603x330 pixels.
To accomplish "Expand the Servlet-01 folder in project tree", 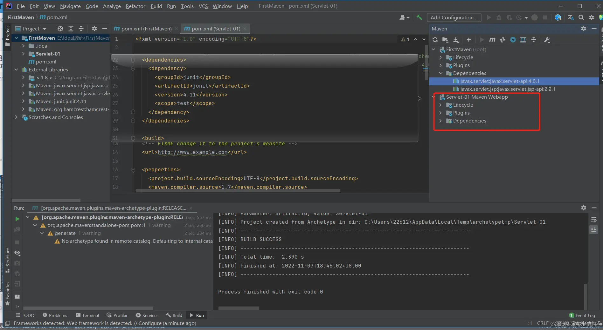I will pos(23,54).
